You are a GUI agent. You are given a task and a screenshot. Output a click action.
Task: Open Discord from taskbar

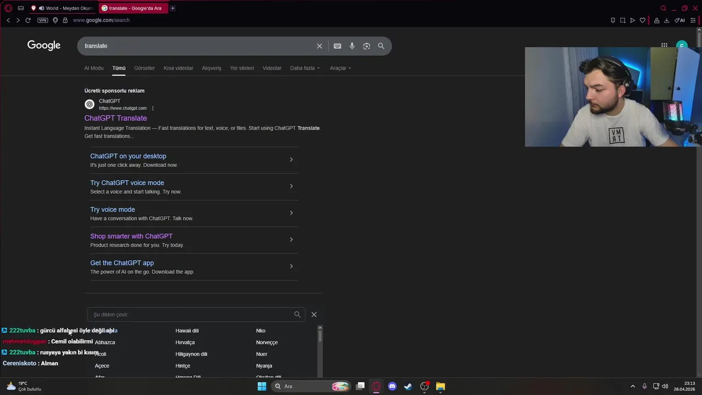pos(392,386)
